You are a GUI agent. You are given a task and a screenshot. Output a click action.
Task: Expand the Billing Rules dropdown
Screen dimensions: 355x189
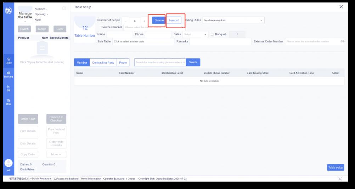click(x=233, y=20)
